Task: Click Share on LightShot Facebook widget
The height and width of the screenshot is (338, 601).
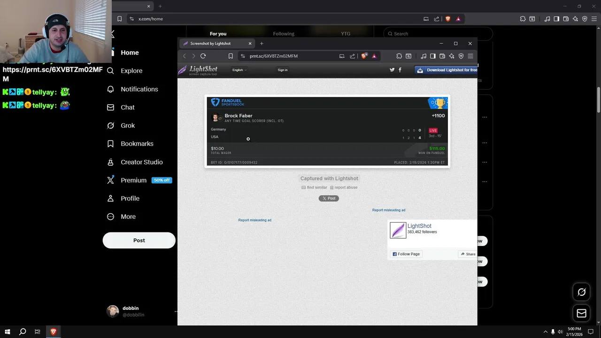Action: point(468,254)
